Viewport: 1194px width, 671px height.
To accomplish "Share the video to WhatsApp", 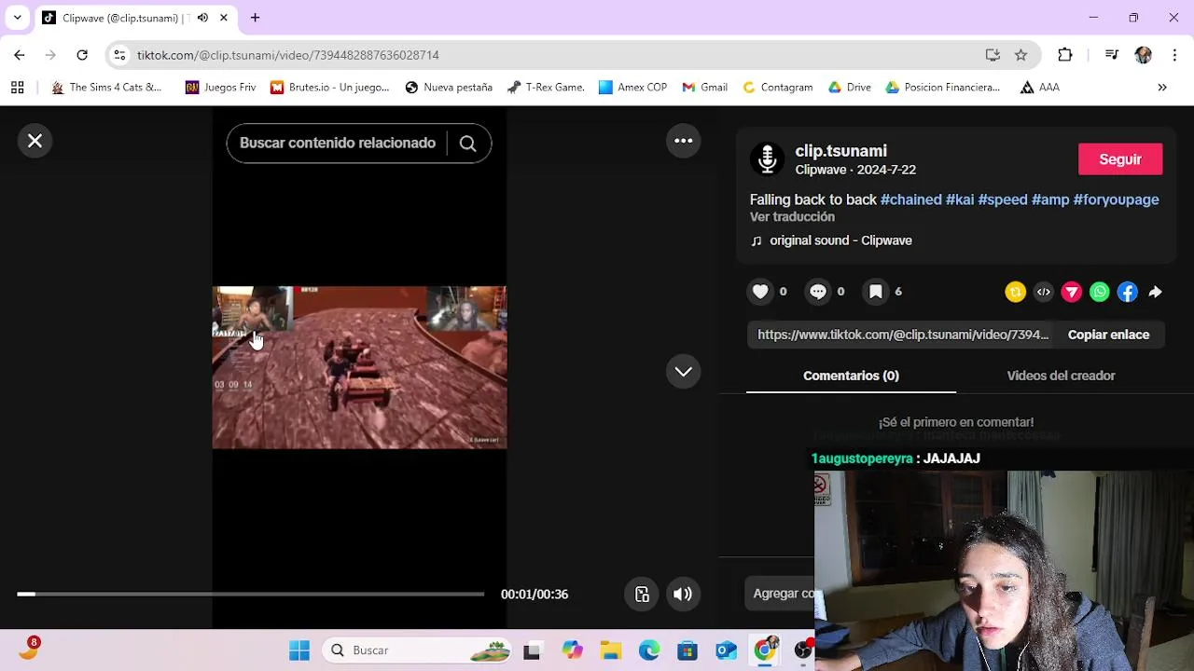I will [x=1100, y=292].
